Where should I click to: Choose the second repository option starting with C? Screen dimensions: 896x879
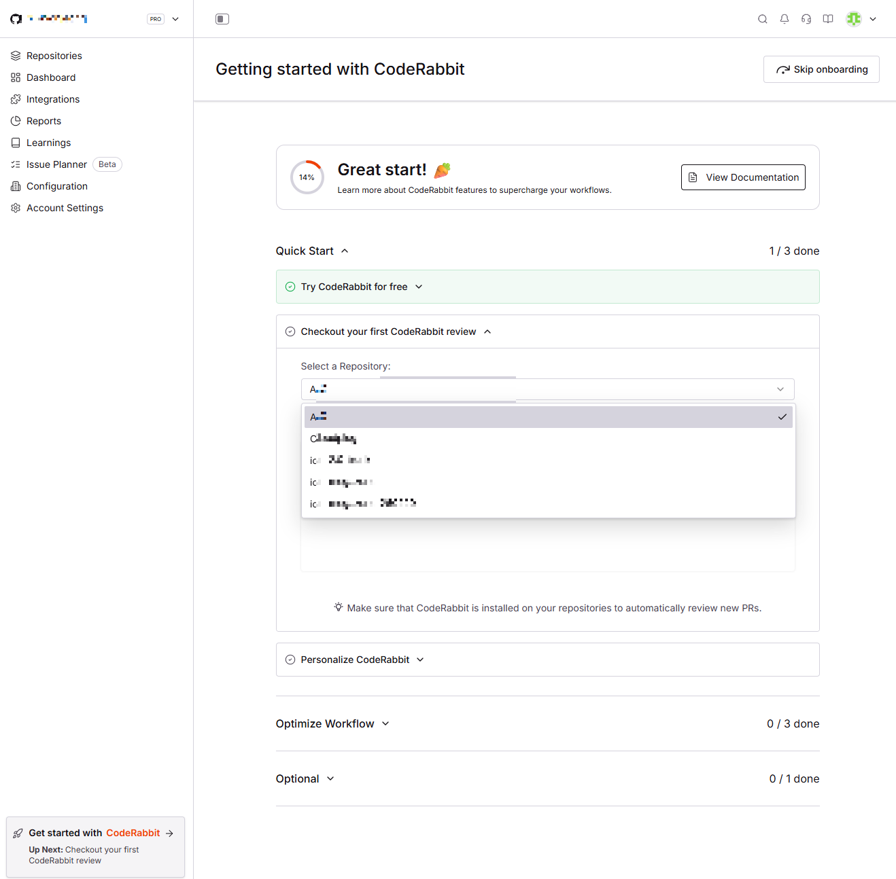549,439
